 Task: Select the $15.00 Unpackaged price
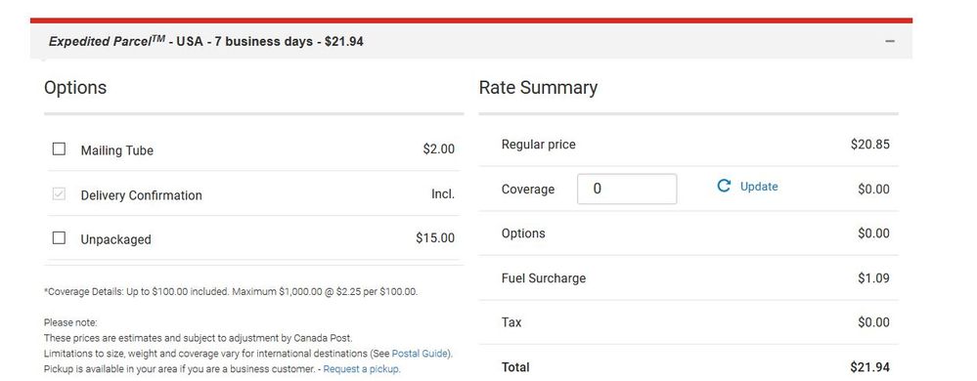pyautogui.click(x=435, y=238)
